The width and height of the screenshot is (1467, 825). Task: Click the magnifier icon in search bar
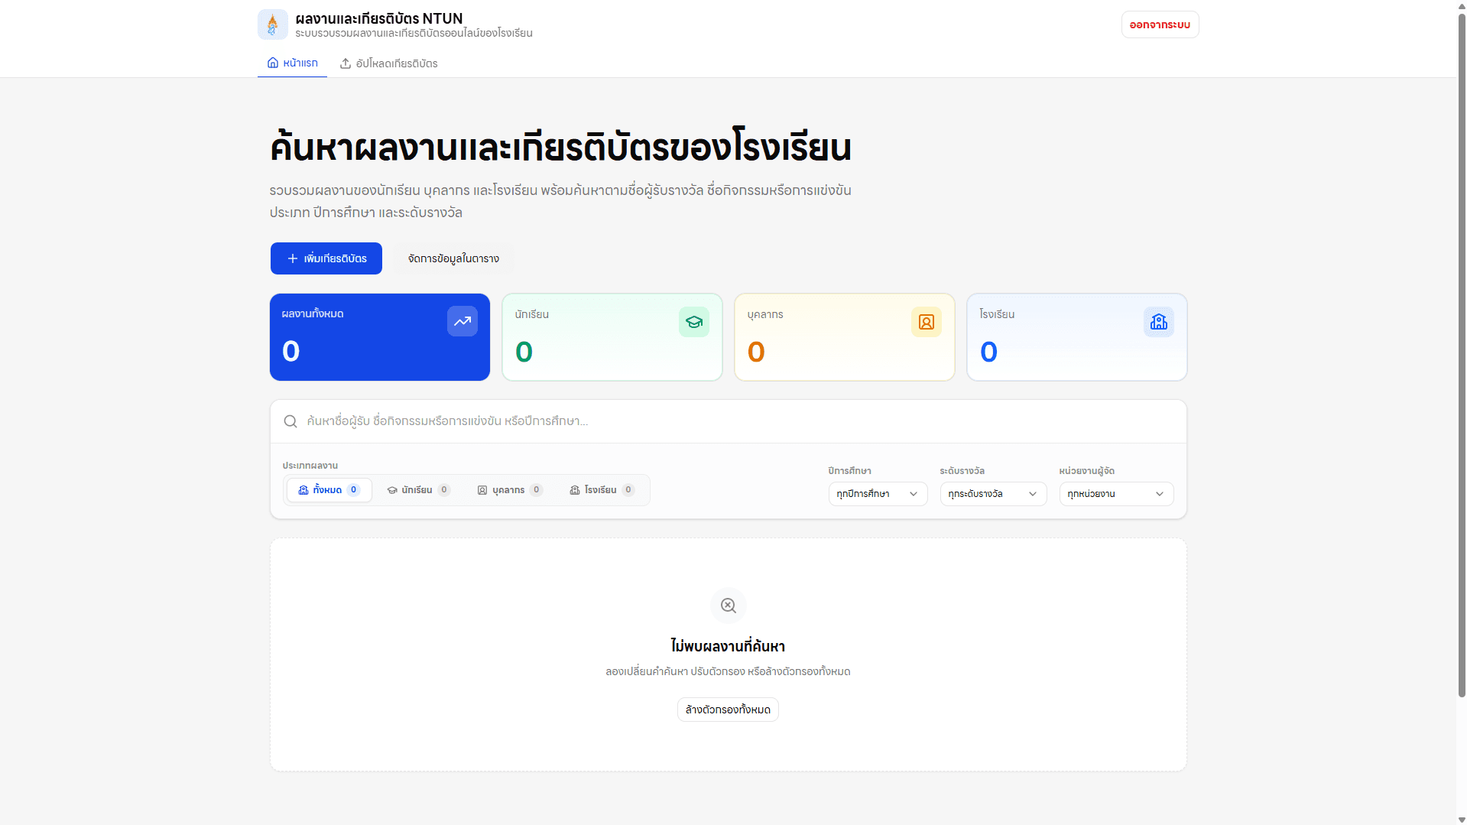(290, 421)
